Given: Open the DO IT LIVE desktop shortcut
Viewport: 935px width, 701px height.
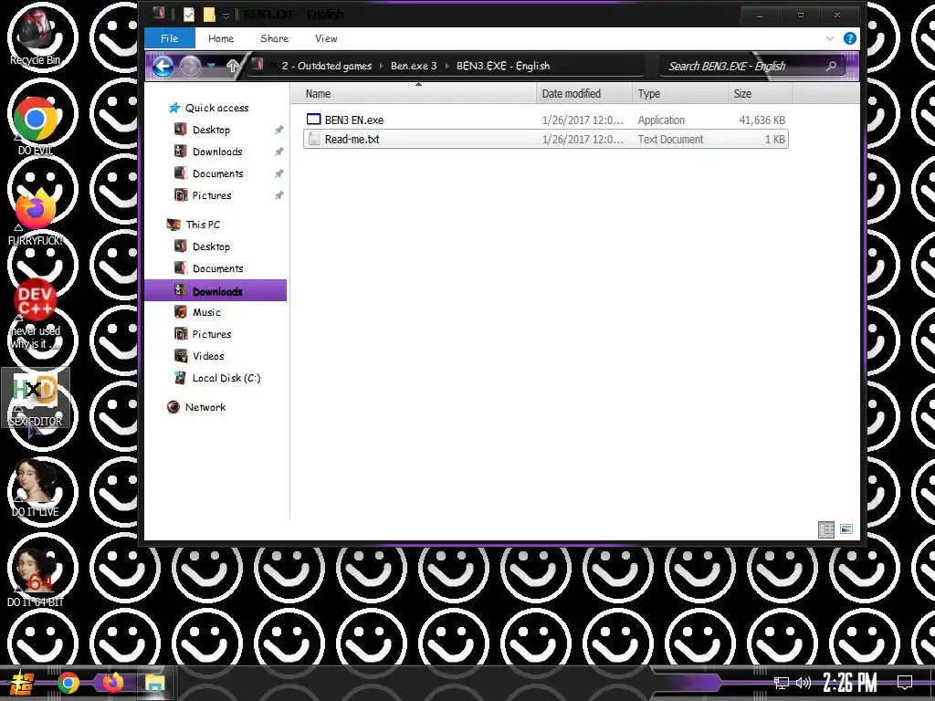Looking at the screenshot, I should click(36, 487).
